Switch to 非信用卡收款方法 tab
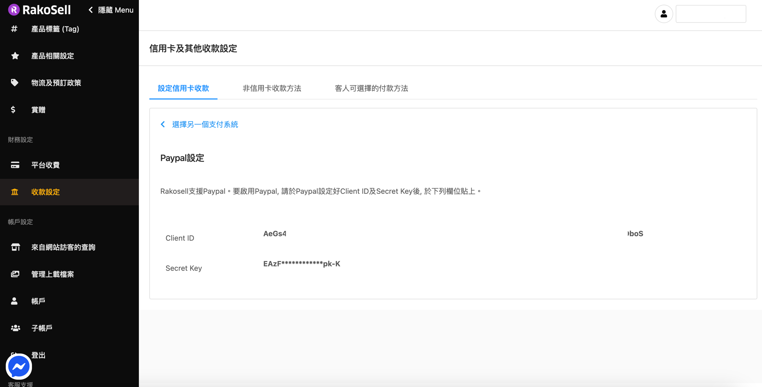Screen dimensions: 762x387 point(272,88)
